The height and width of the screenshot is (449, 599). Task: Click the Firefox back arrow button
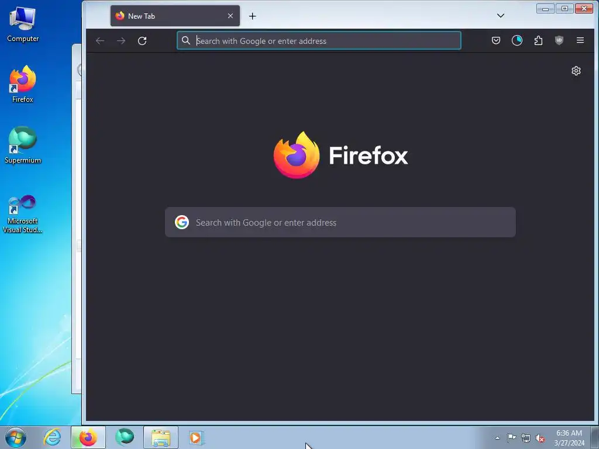(100, 41)
